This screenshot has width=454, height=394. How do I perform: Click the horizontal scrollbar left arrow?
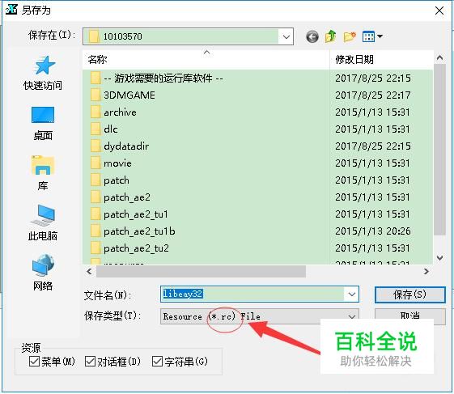point(90,271)
